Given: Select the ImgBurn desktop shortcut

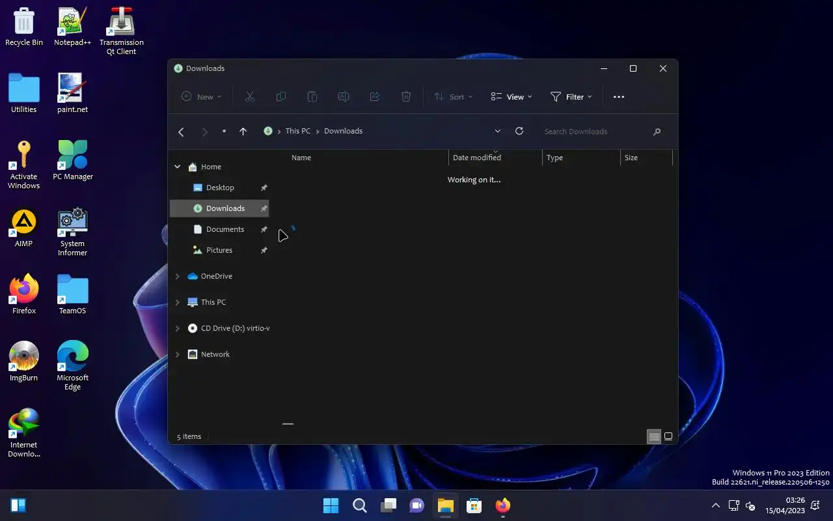Looking at the screenshot, I should pos(24,361).
